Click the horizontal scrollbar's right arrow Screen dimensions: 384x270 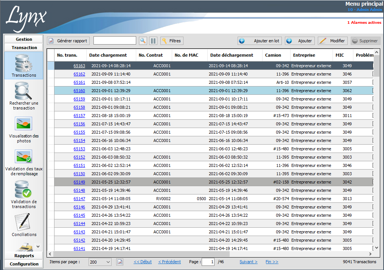[x=370, y=254]
